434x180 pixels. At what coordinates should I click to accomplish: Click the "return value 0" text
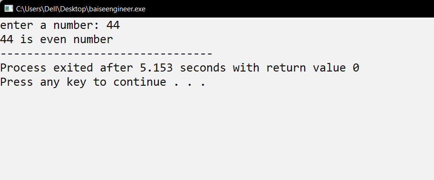(313, 68)
